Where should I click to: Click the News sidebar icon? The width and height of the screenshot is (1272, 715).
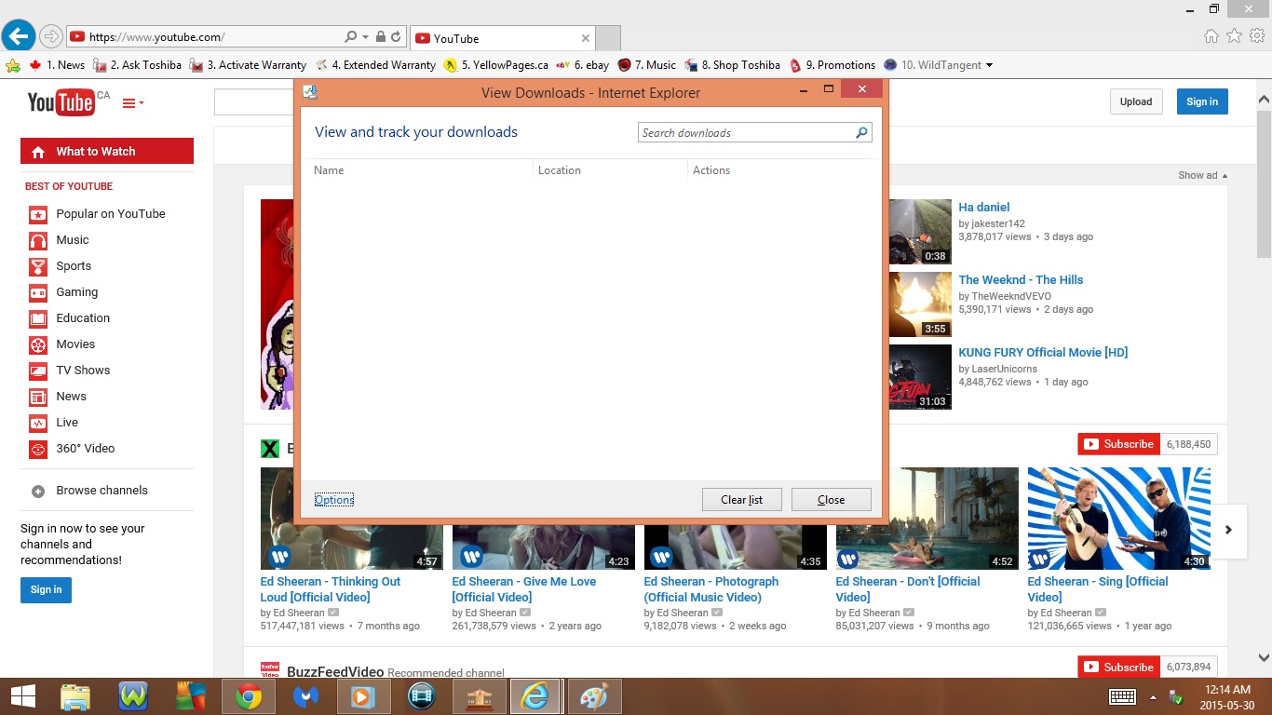pyautogui.click(x=38, y=397)
